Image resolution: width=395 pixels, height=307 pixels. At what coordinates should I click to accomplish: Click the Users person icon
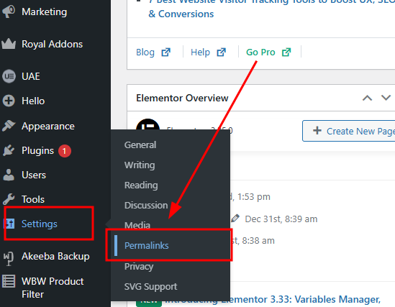pos(9,175)
